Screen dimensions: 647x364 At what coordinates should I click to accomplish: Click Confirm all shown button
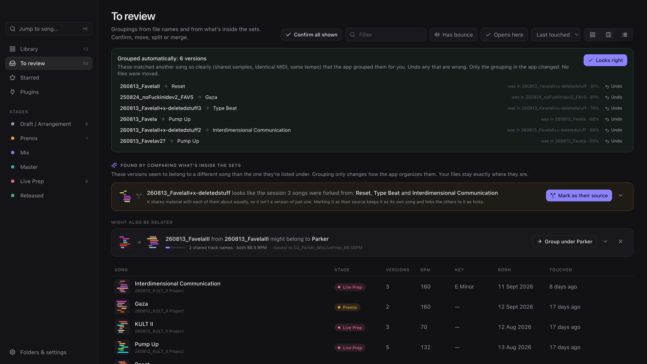(x=311, y=35)
